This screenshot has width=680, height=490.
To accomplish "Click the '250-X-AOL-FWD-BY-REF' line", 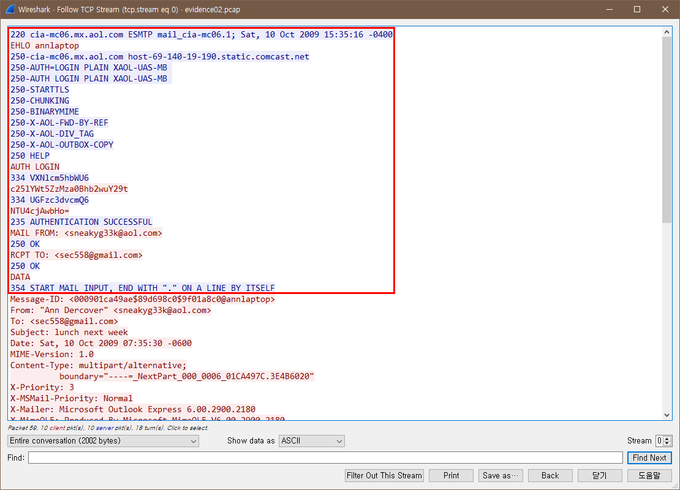I will [x=59, y=123].
